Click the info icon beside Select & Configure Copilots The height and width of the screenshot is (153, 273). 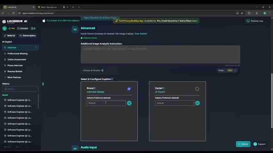point(112,79)
